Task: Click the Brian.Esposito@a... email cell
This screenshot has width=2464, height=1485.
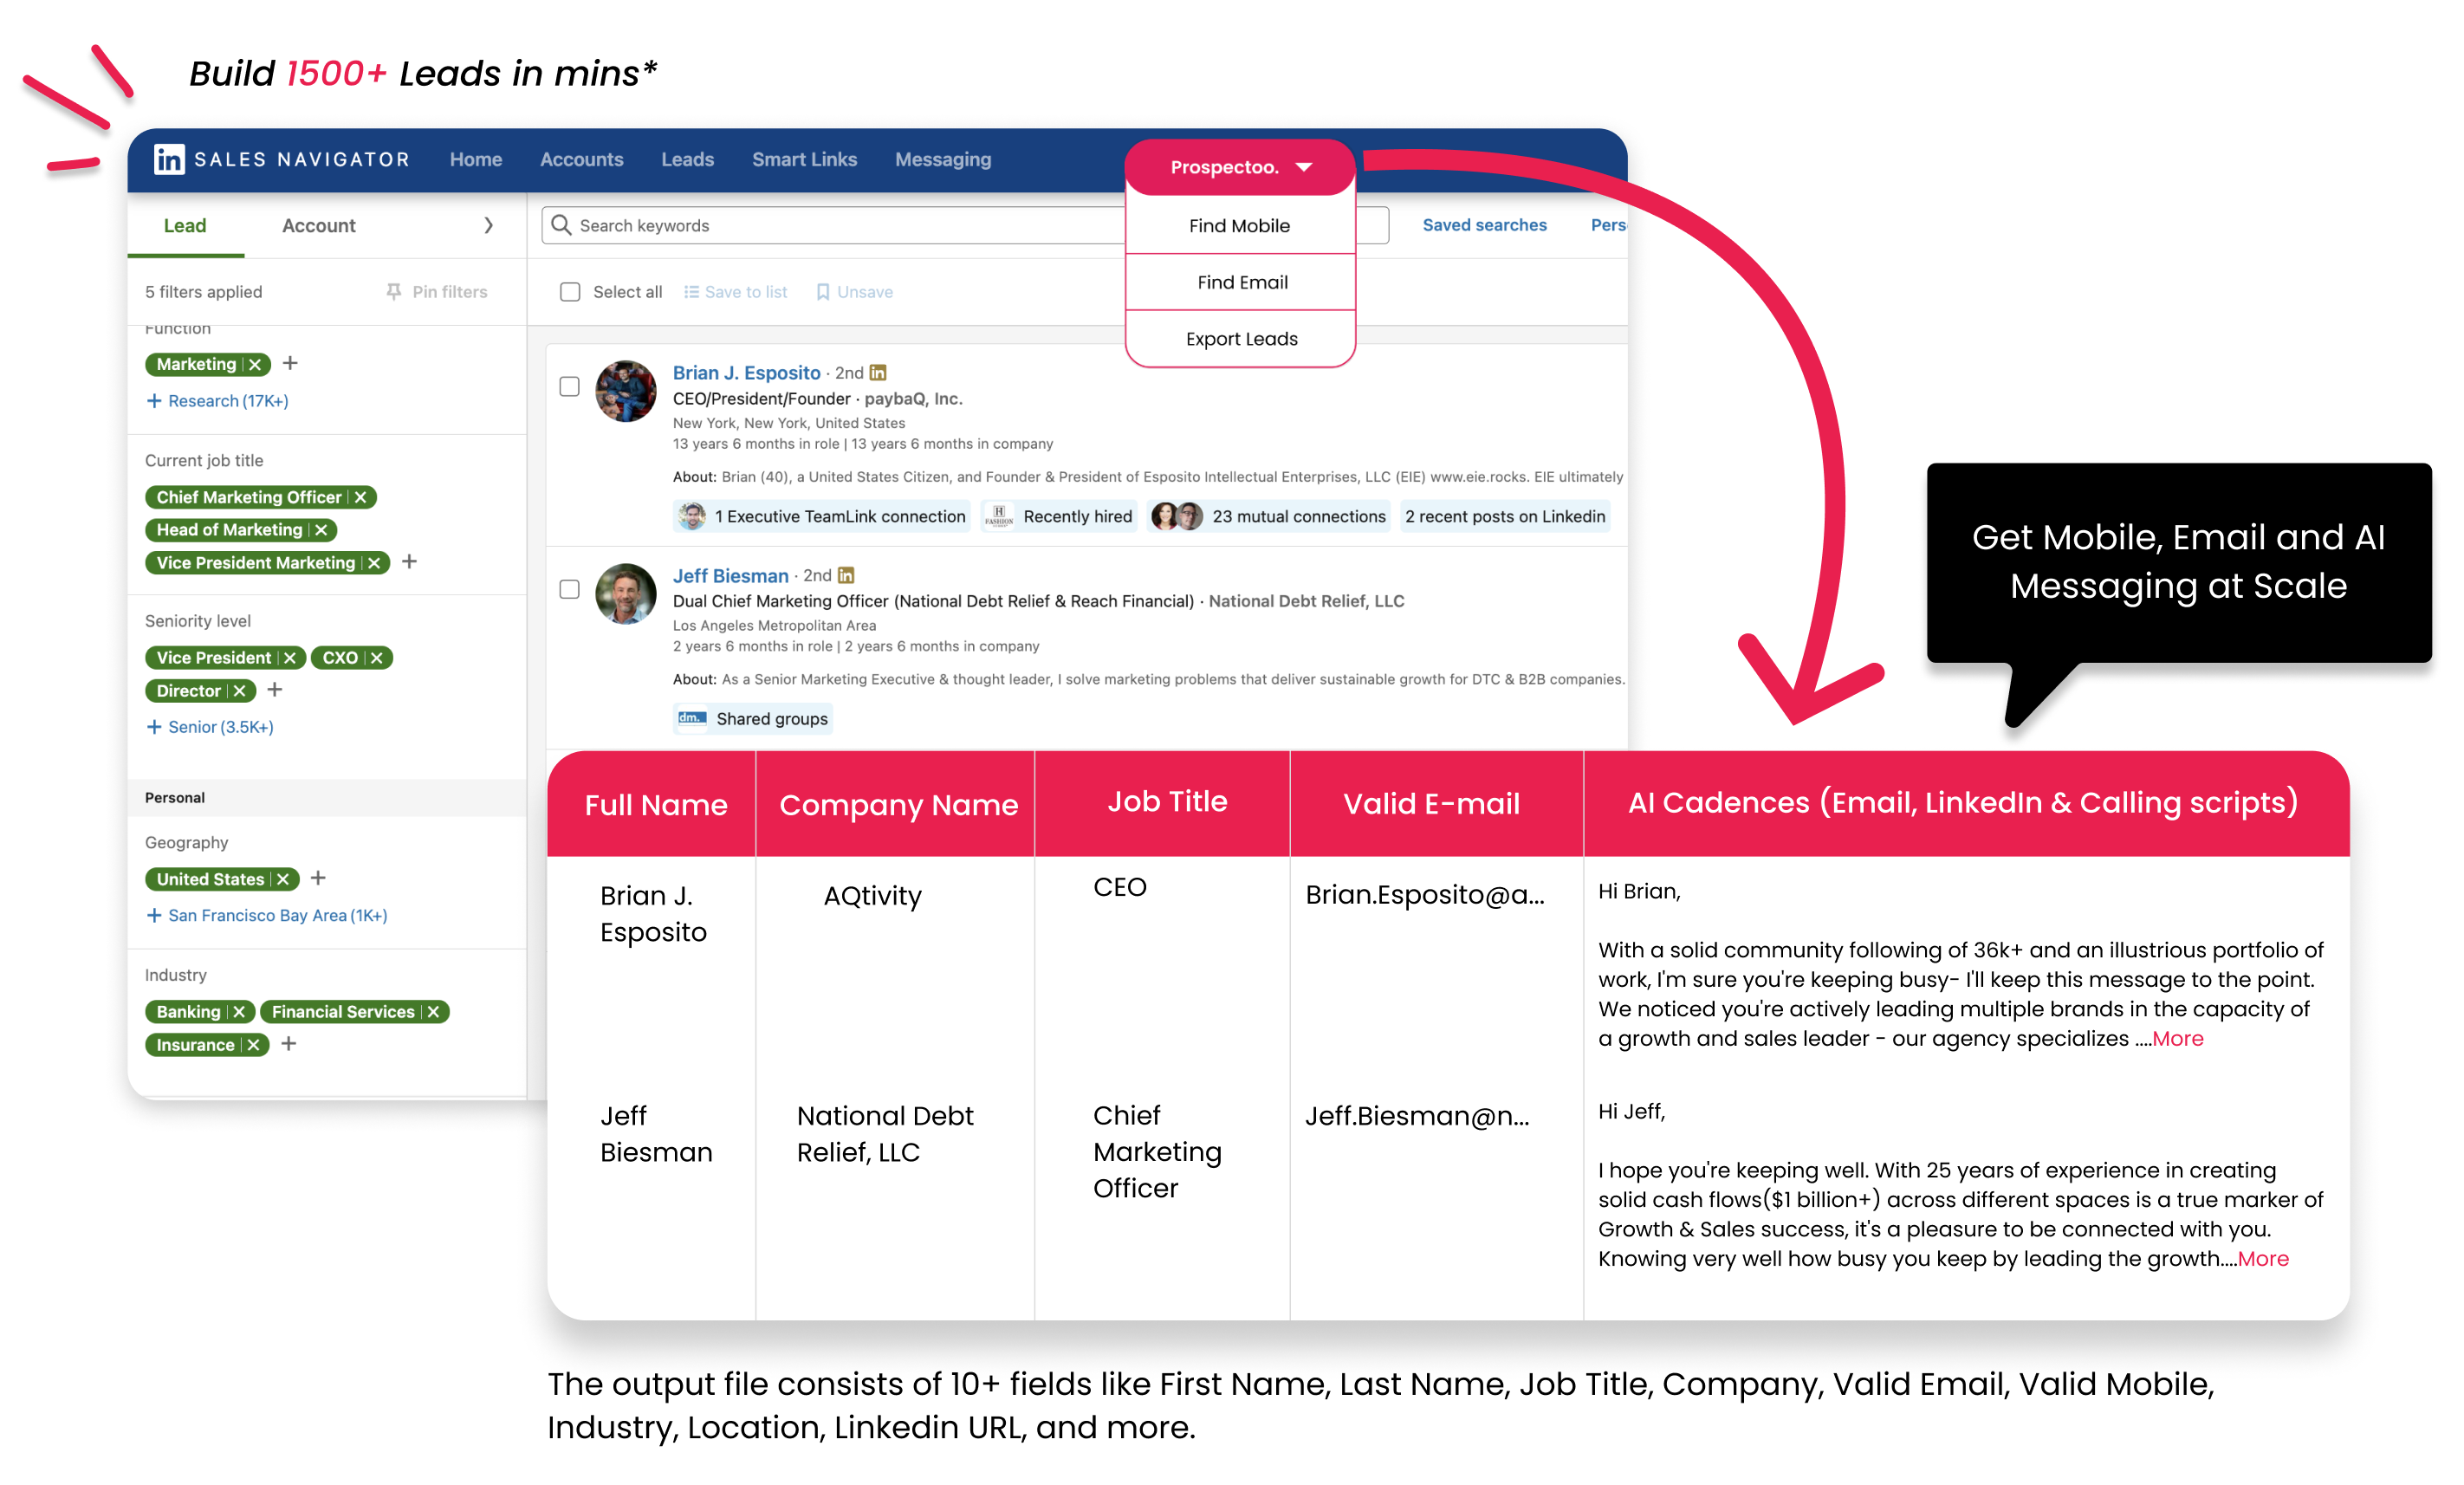Action: click(1425, 895)
